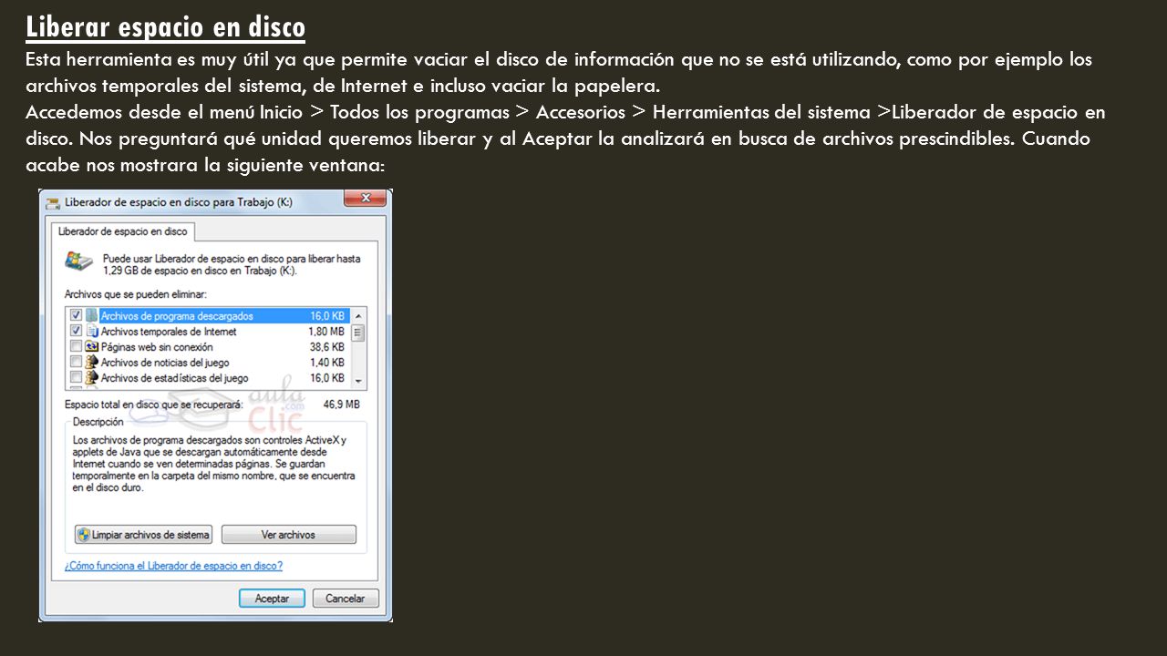Click the file list scrollbar thumb
Viewport: 1167px width, 656px height.
click(x=358, y=332)
